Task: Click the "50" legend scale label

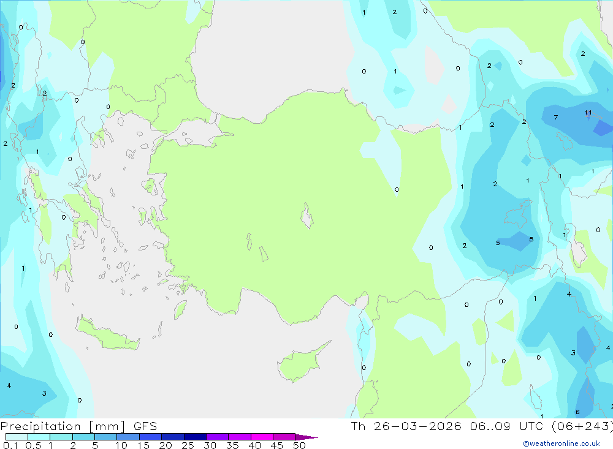Action: click(x=299, y=445)
